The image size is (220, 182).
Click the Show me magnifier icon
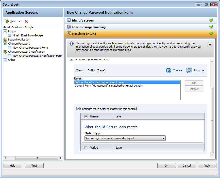[189, 70]
